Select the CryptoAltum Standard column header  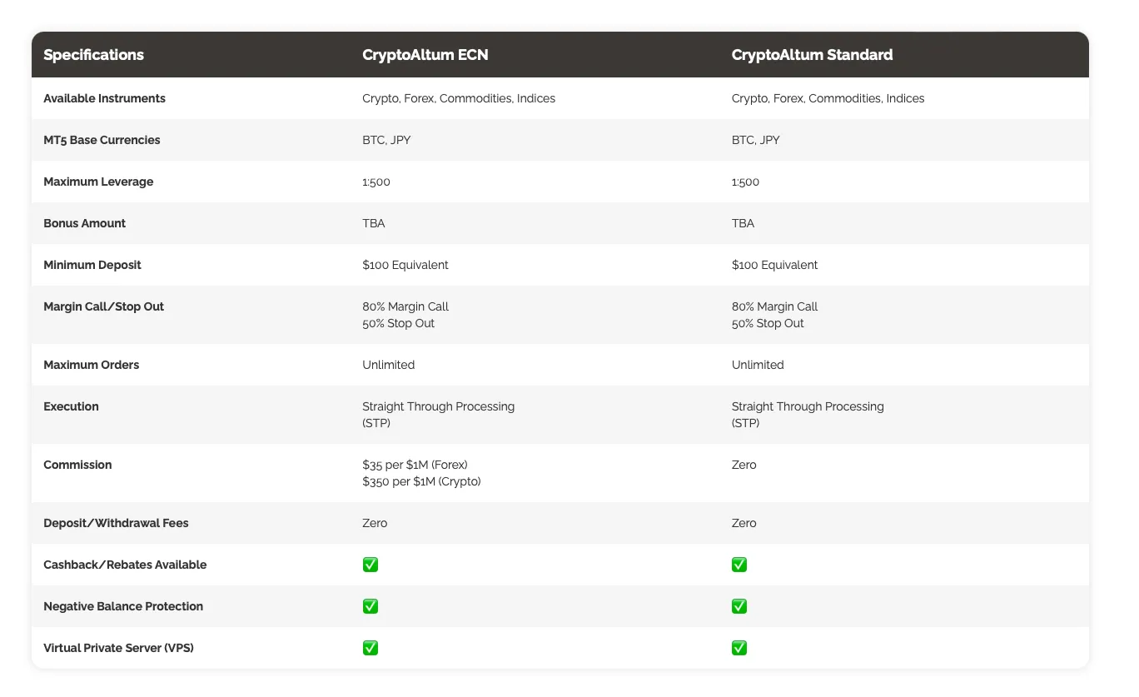(x=812, y=55)
